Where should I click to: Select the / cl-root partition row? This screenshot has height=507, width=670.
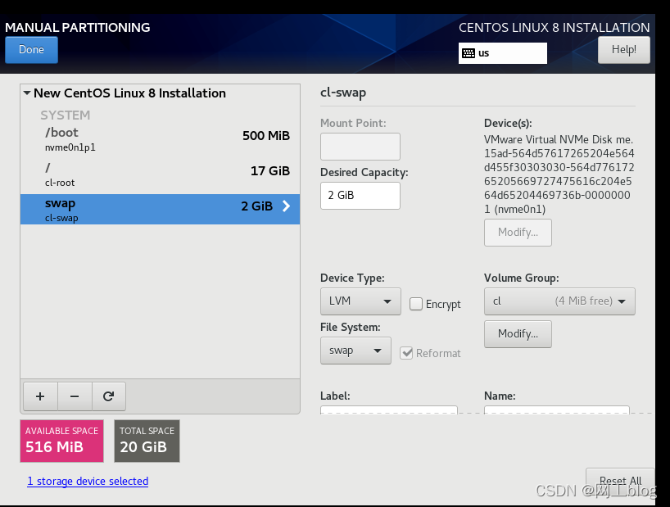tap(160, 175)
